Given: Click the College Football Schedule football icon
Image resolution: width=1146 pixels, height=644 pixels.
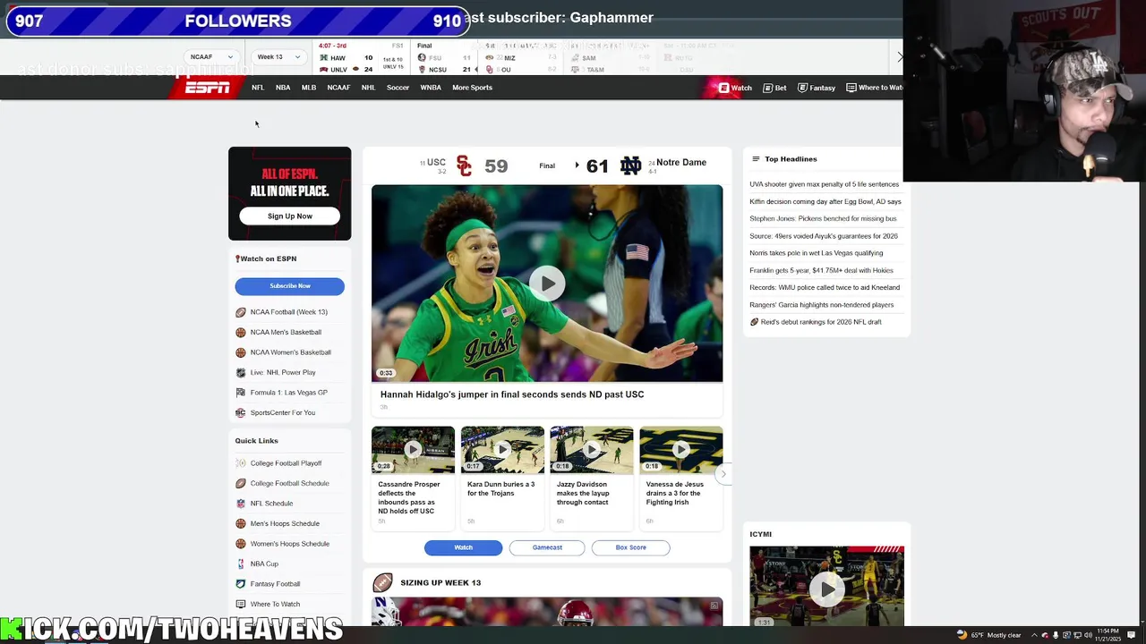Looking at the screenshot, I should coord(240,483).
